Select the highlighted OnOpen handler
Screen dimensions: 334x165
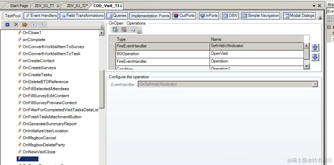click(28, 159)
